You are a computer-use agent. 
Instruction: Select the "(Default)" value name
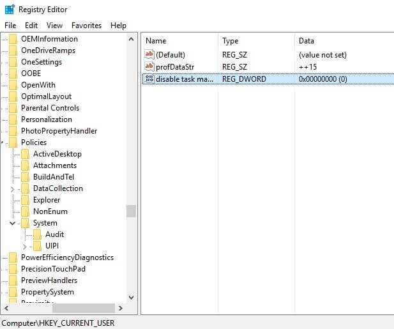(x=170, y=55)
